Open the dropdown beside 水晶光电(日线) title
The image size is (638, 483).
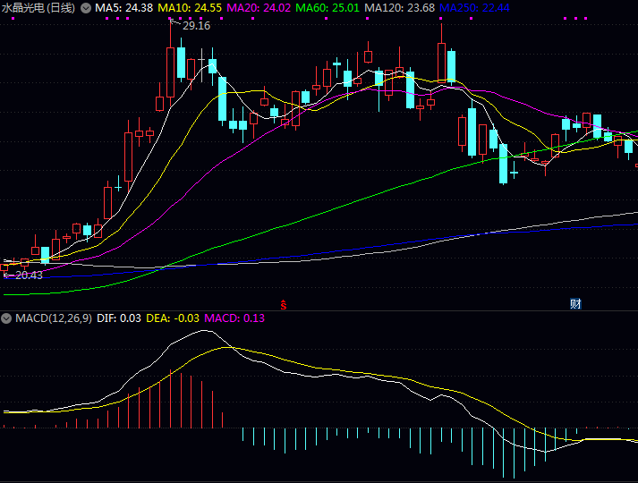(86, 7)
